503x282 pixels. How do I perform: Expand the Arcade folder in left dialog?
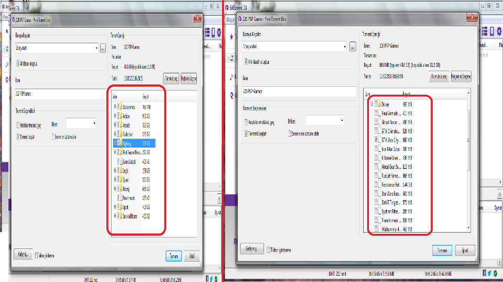pyautogui.click(x=115, y=125)
